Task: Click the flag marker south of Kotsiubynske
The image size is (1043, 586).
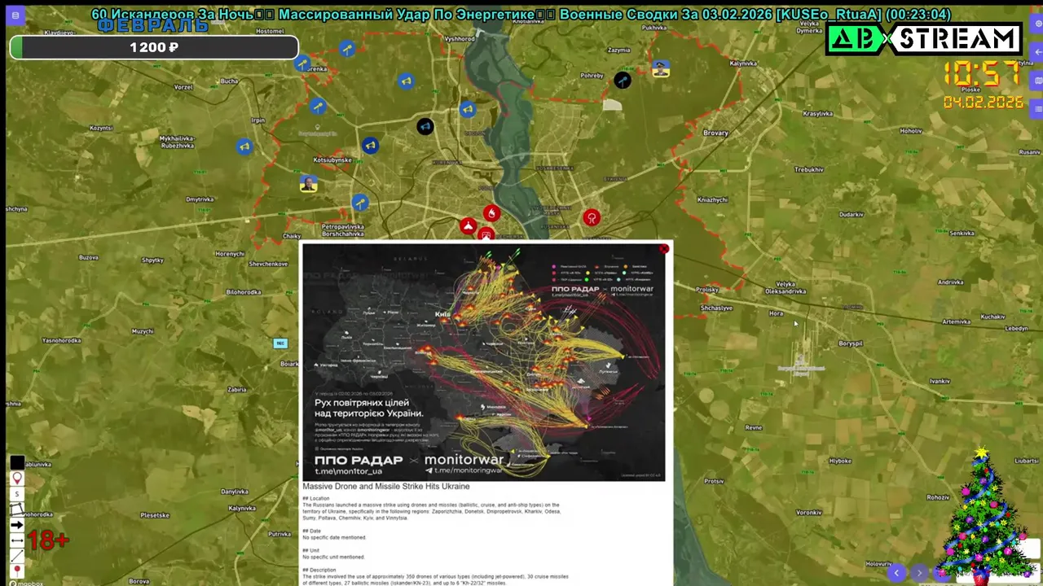Action: (308, 183)
